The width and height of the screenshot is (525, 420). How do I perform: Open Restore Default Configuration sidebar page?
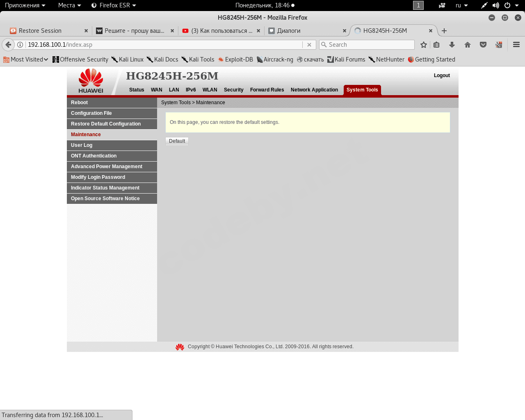click(x=112, y=124)
